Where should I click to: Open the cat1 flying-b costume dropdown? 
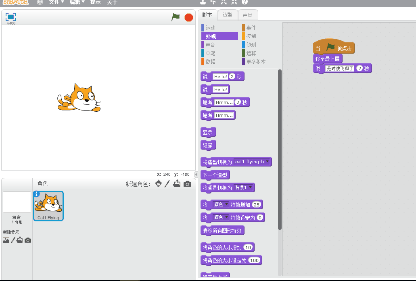pos(252,162)
